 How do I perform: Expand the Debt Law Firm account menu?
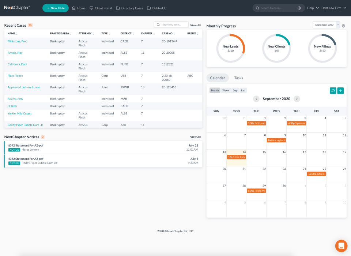(x=332, y=8)
